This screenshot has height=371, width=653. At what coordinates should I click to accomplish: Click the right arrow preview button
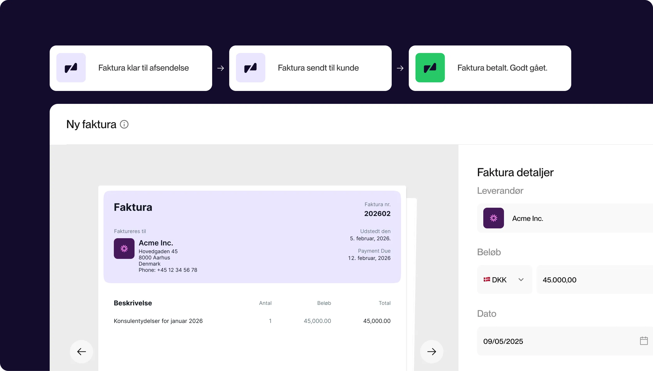coord(432,351)
